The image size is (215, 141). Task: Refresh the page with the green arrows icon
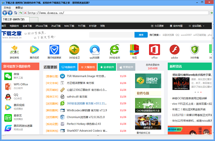click(x=21, y=13)
